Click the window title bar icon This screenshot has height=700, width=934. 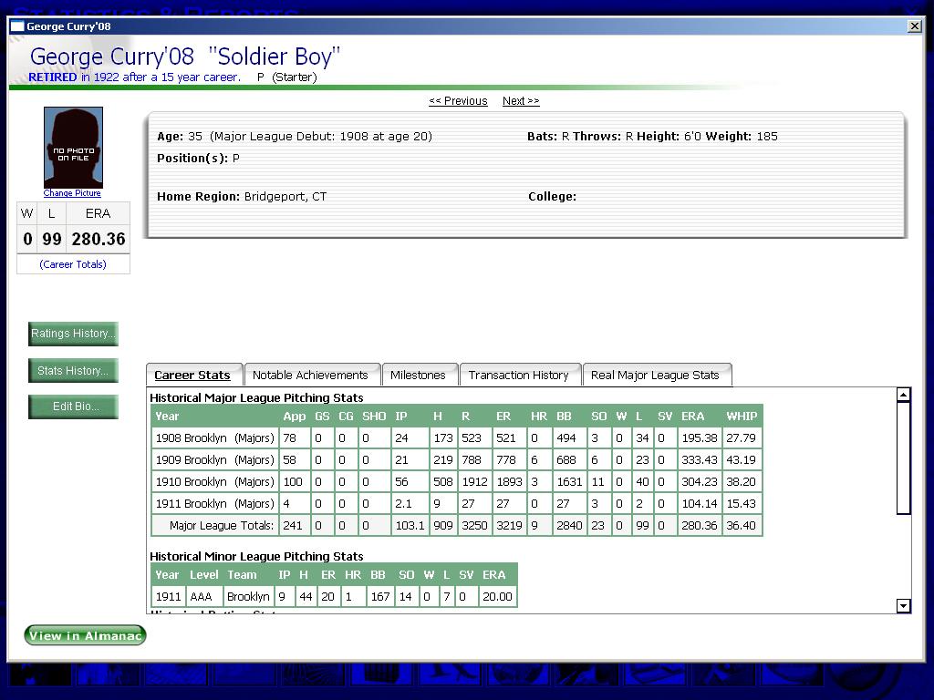(x=17, y=26)
